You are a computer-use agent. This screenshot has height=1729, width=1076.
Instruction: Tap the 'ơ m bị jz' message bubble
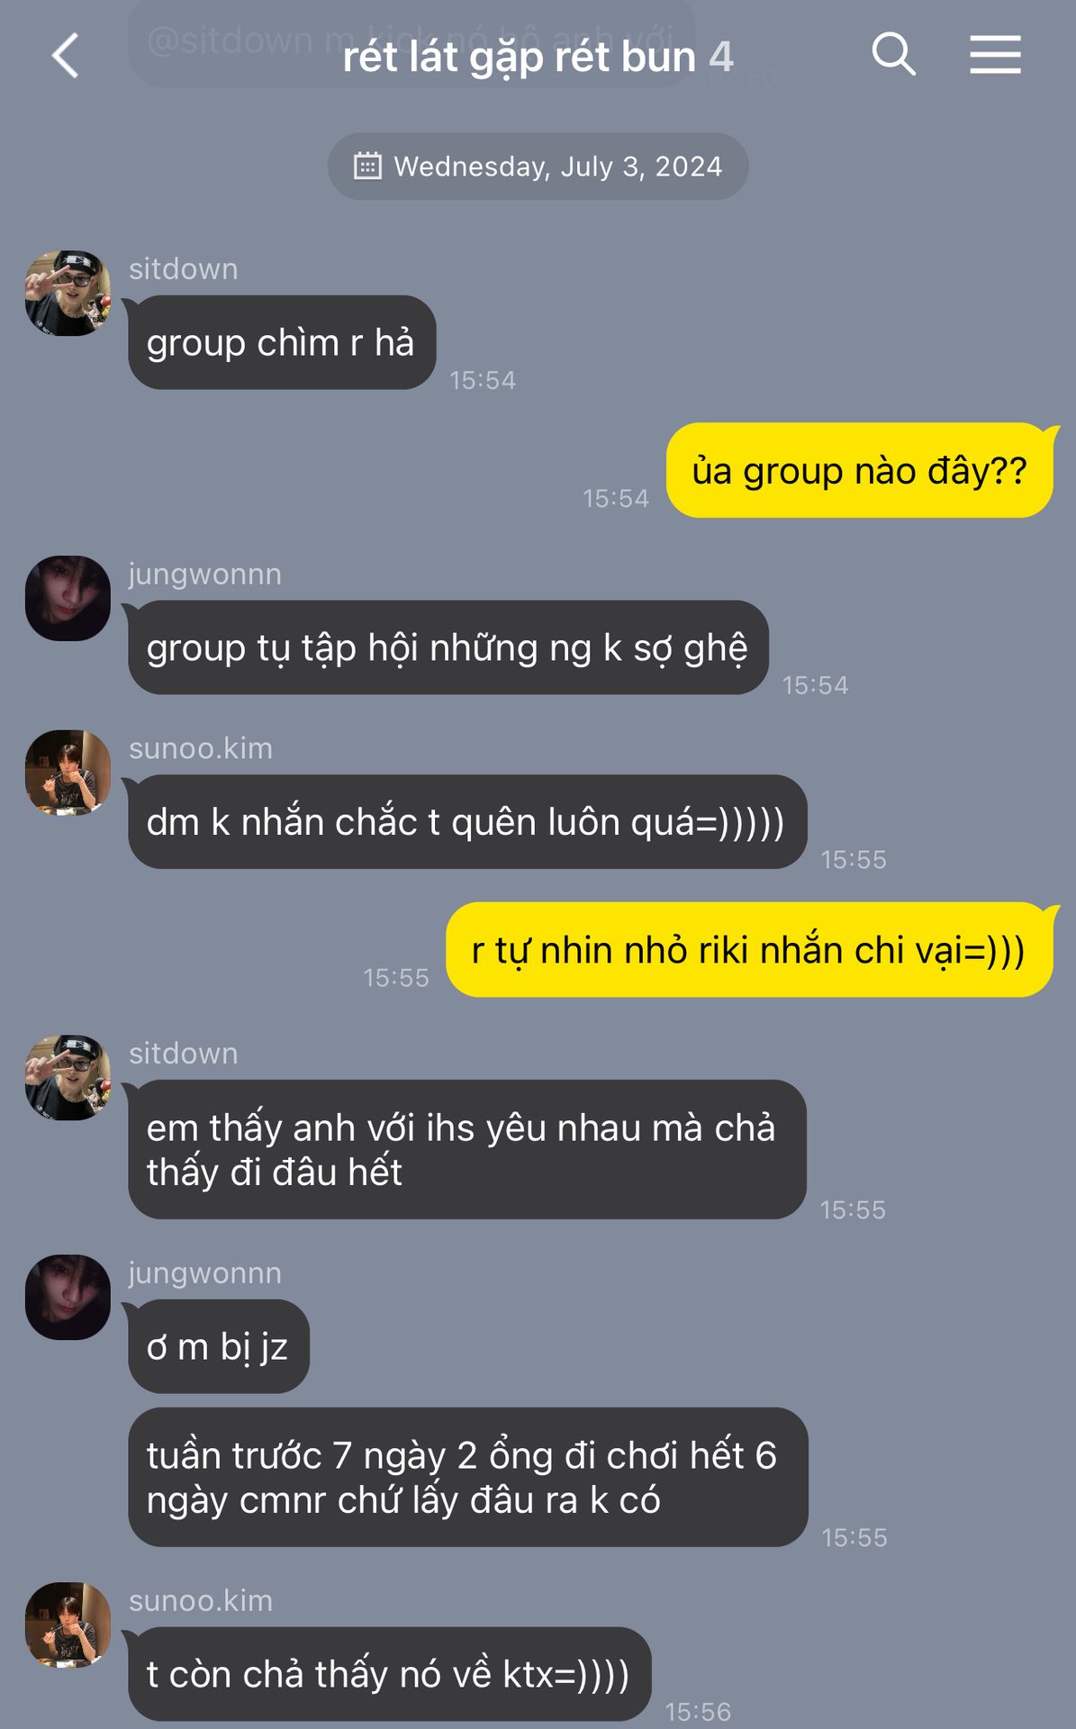tap(219, 1347)
